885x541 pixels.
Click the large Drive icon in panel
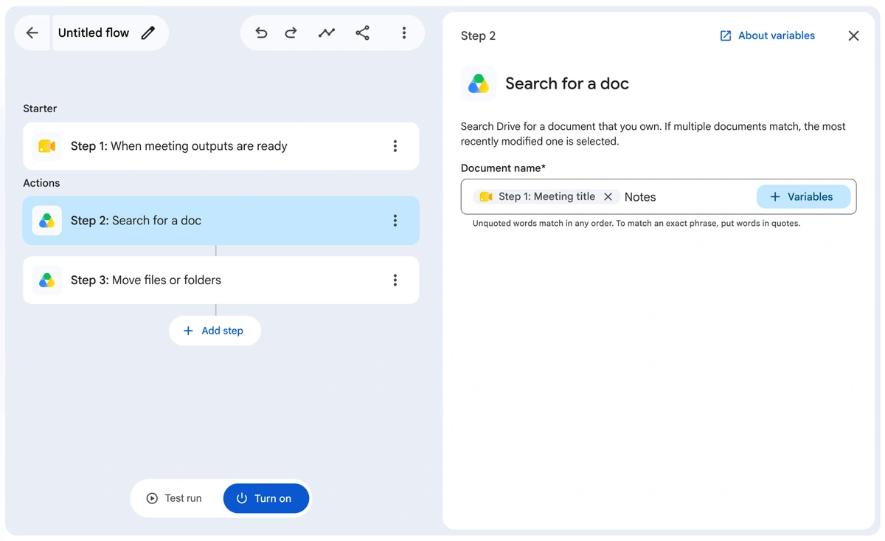(479, 83)
